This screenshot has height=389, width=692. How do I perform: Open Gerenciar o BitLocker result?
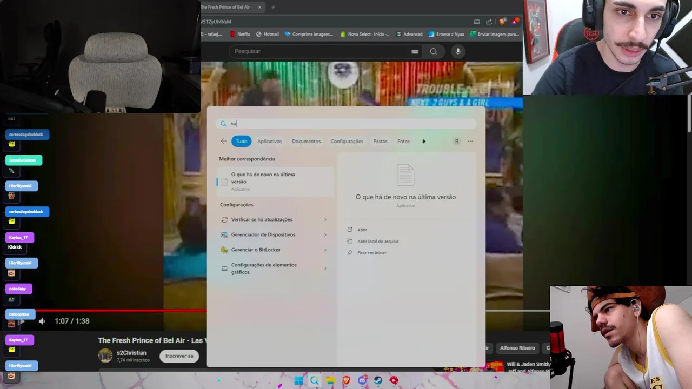(x=275, y=250)
